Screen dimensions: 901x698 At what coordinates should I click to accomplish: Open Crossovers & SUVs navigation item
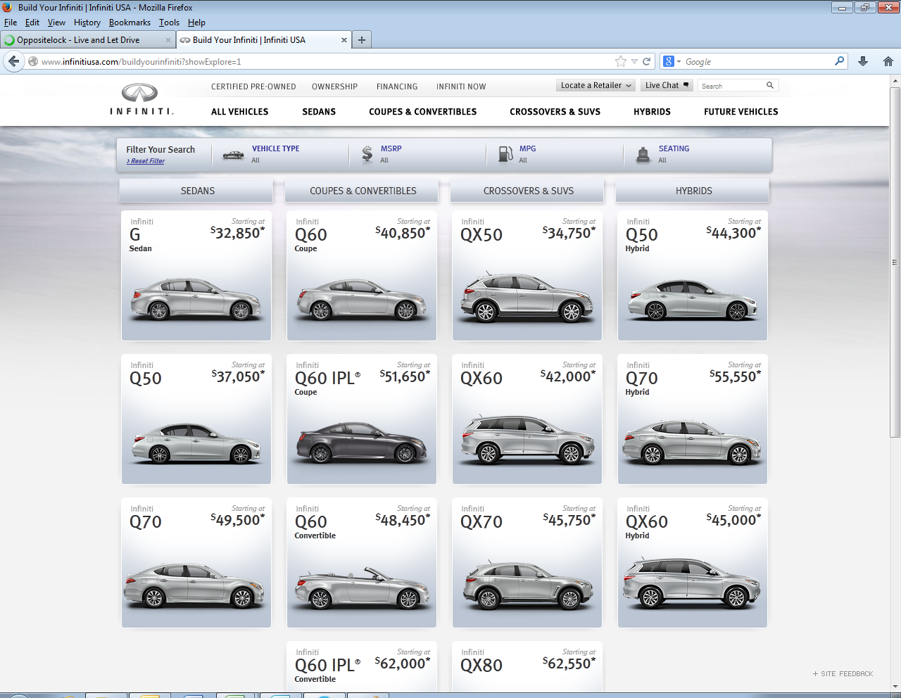pyautogui.click(x=555, y=111)
